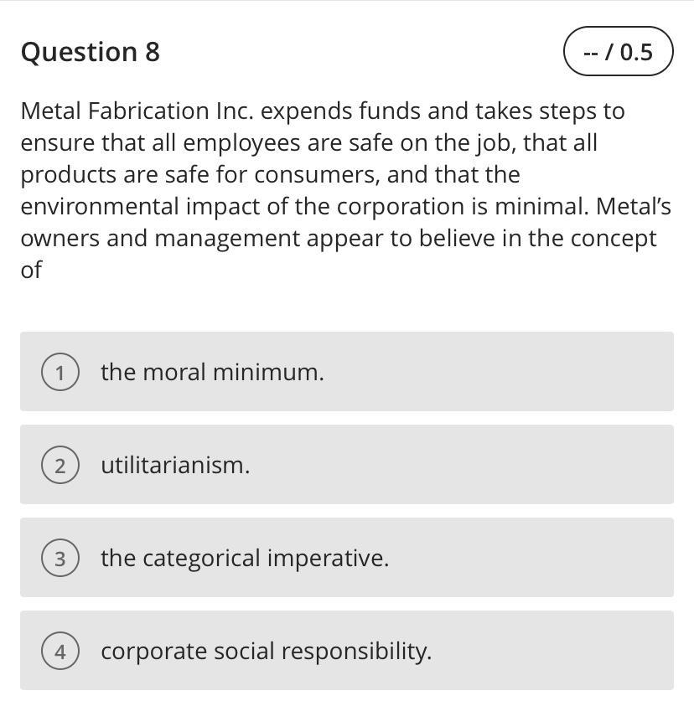Click the word 'management' in the question paragraph
694x701 pixels.
pyautogui.click(x=227, y=240)
